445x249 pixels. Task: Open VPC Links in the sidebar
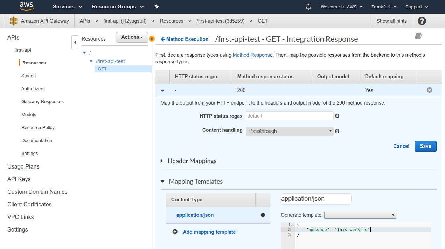21,217
